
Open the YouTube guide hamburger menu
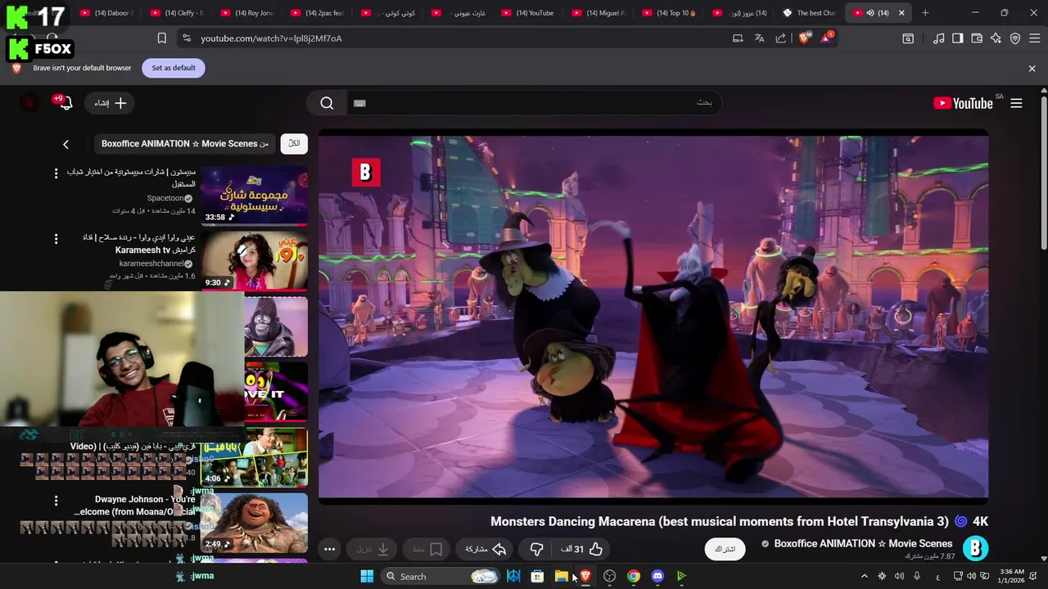point(1016,103)
